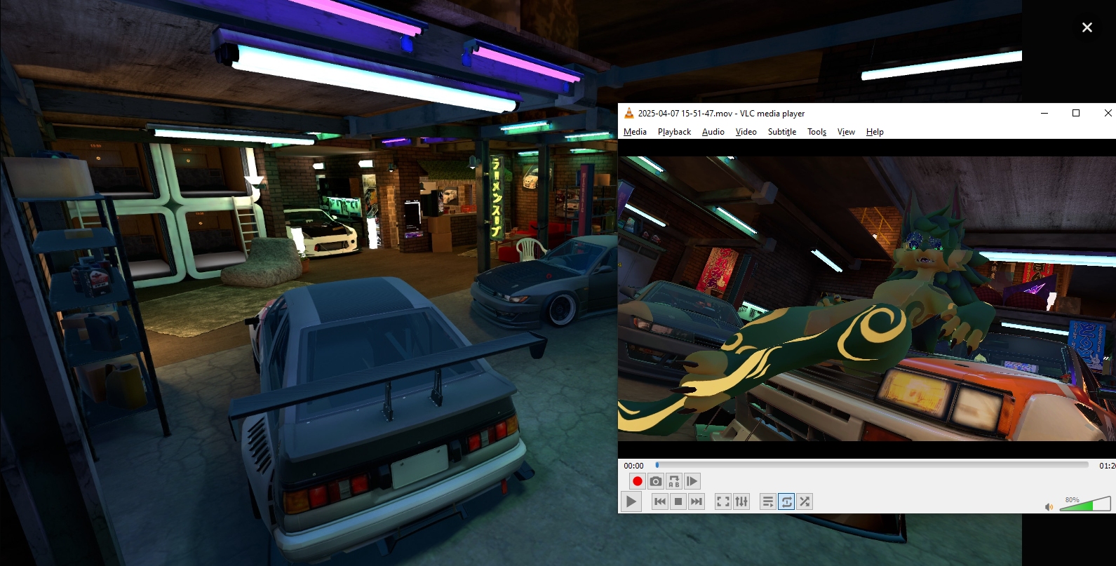Click the middle of the seek bar
The width and height of the screenshot is (1116, 566).
click(872, 465)
